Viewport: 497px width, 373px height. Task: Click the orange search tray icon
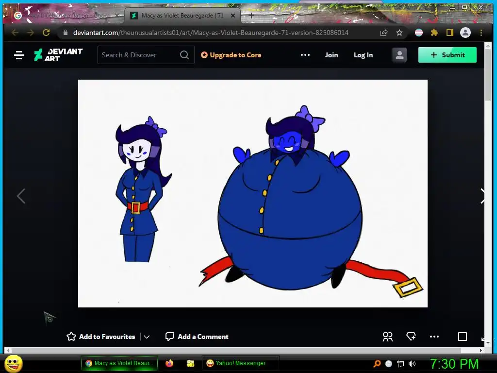click(377, 363)
